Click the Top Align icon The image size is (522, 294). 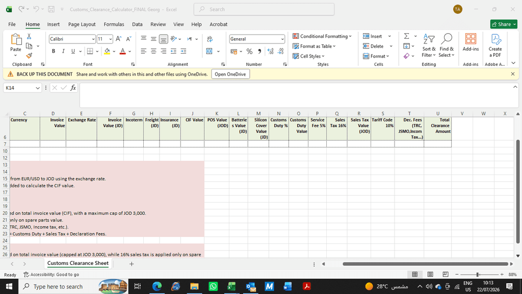click(143, 39)
